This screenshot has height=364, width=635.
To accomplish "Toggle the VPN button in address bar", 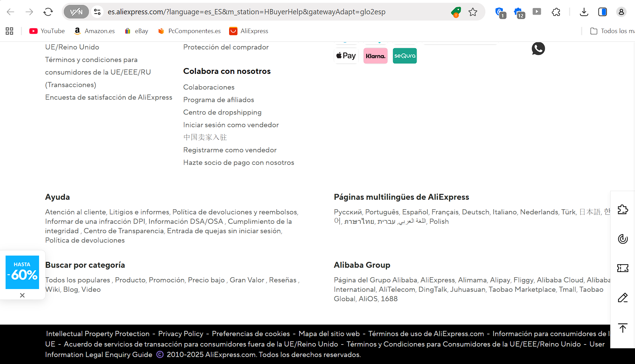I will [76, 12].
